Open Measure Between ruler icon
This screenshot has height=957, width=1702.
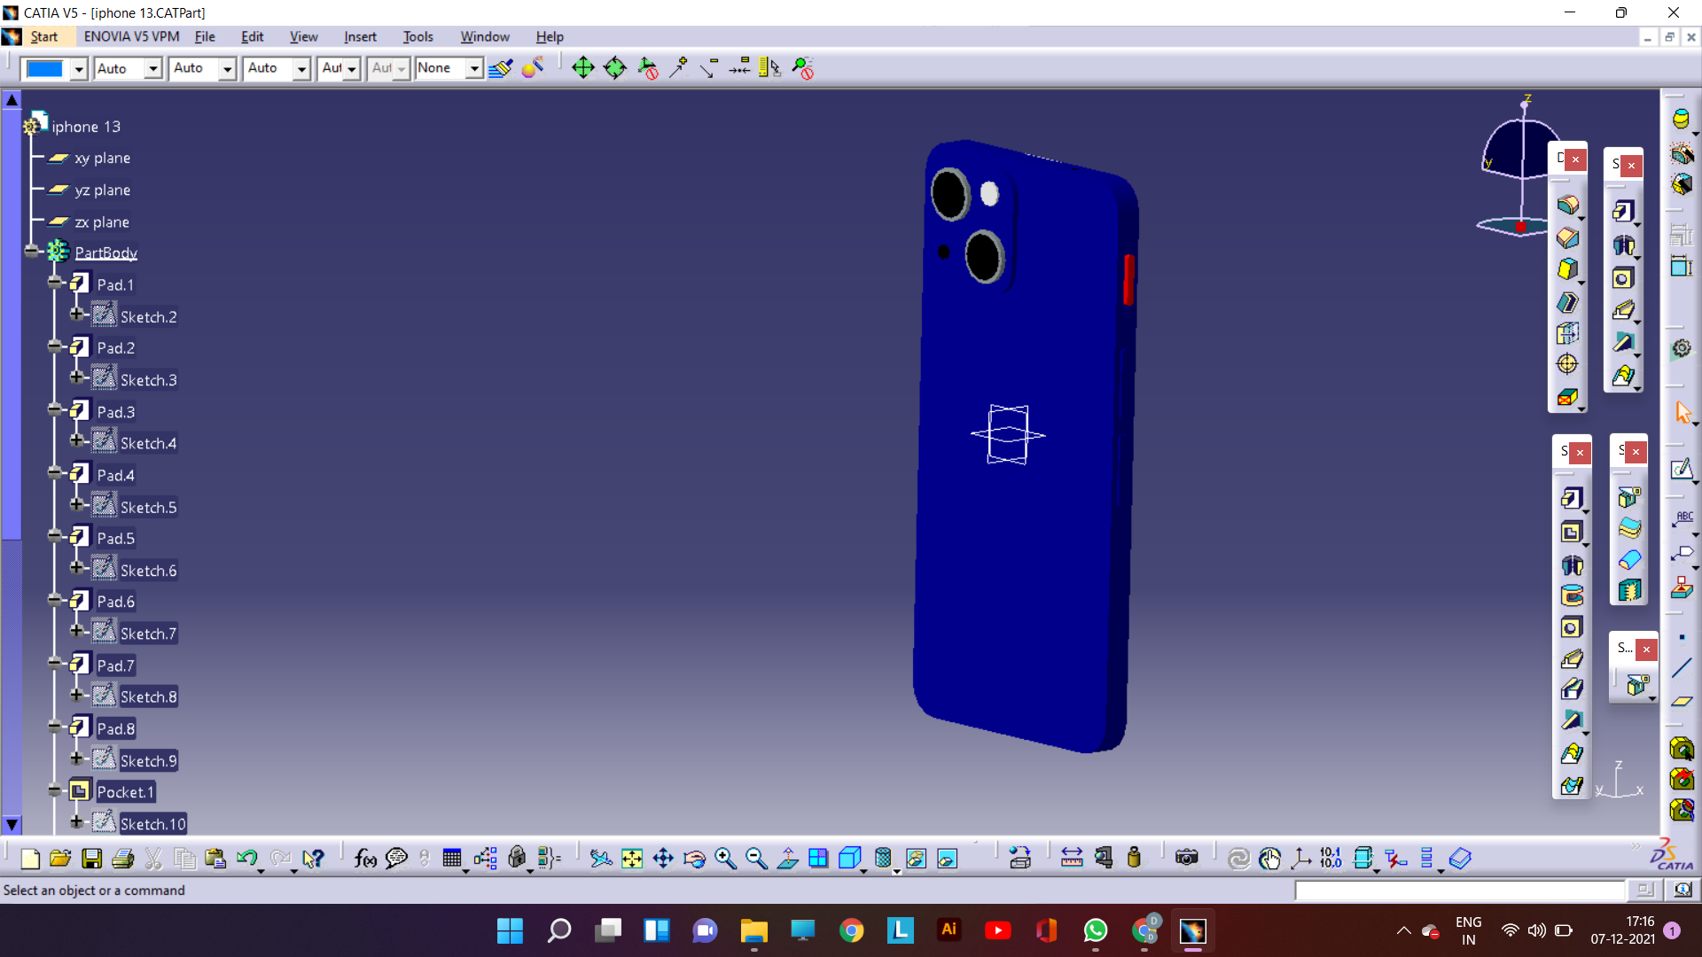click(1072, 858)
